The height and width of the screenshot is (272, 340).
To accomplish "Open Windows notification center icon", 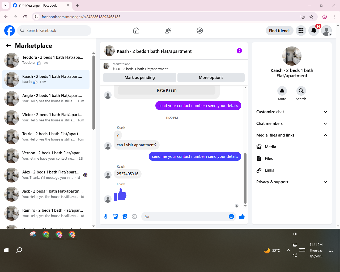I will click(331, 250).
